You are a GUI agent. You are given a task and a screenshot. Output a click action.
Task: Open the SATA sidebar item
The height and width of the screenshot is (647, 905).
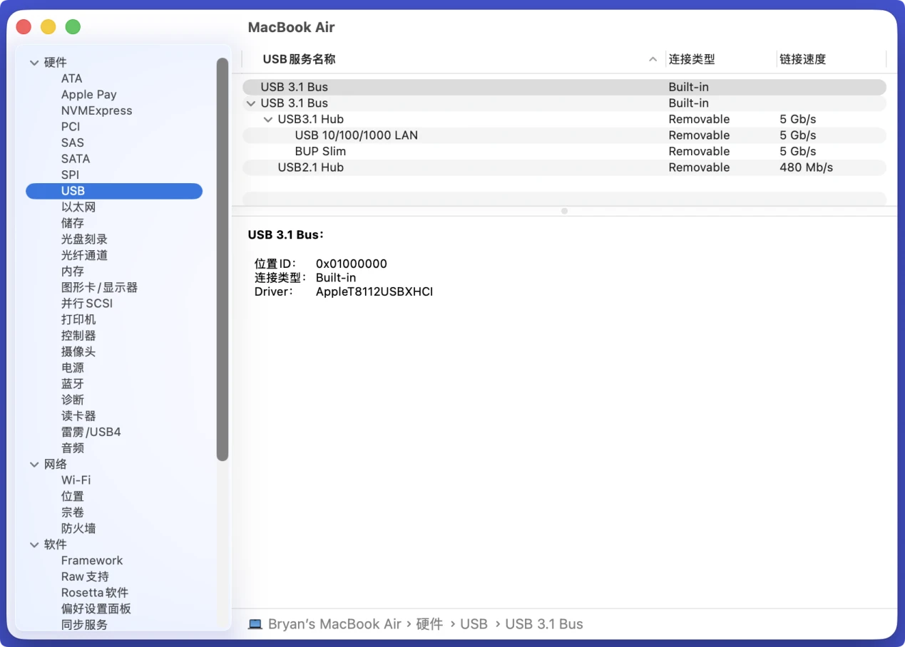point(76,159)
